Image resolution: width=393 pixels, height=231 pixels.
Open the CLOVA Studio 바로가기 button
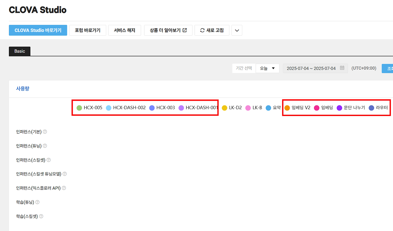(x=38, y=30)
